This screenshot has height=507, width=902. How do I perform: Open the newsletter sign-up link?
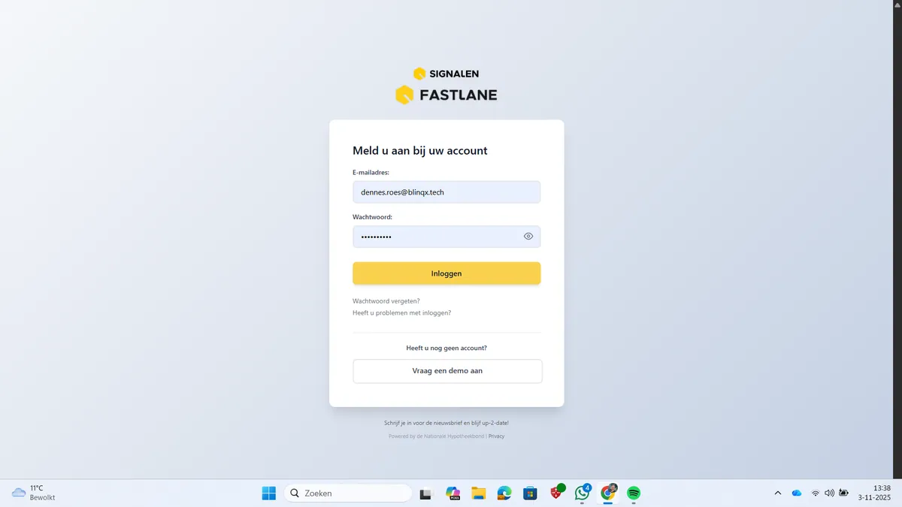(x=446, y=423)
